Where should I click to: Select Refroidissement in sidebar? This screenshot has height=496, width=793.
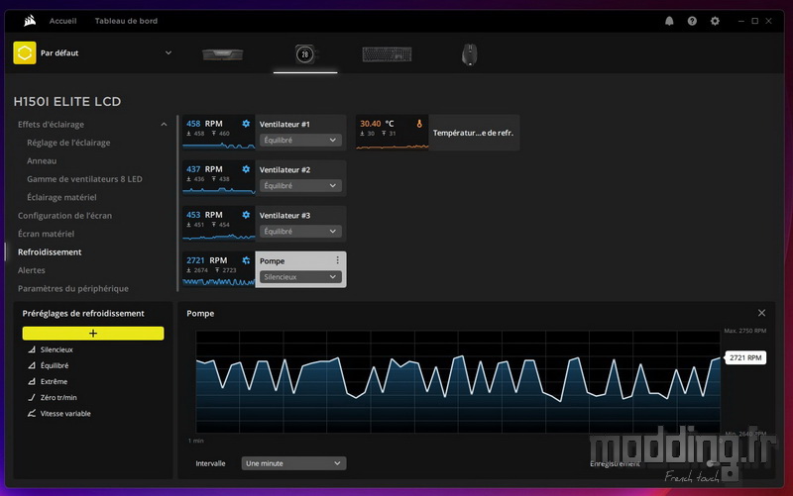pos(50,251)
